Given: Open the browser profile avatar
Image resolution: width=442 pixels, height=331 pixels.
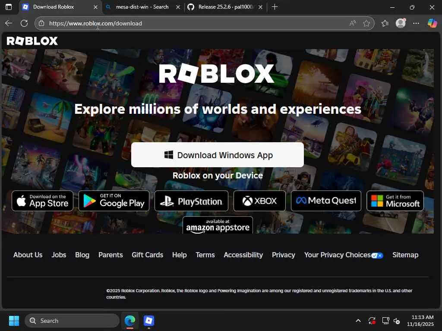Looking at the screenshot, I should pyautogui.click(x=401, y=23).
